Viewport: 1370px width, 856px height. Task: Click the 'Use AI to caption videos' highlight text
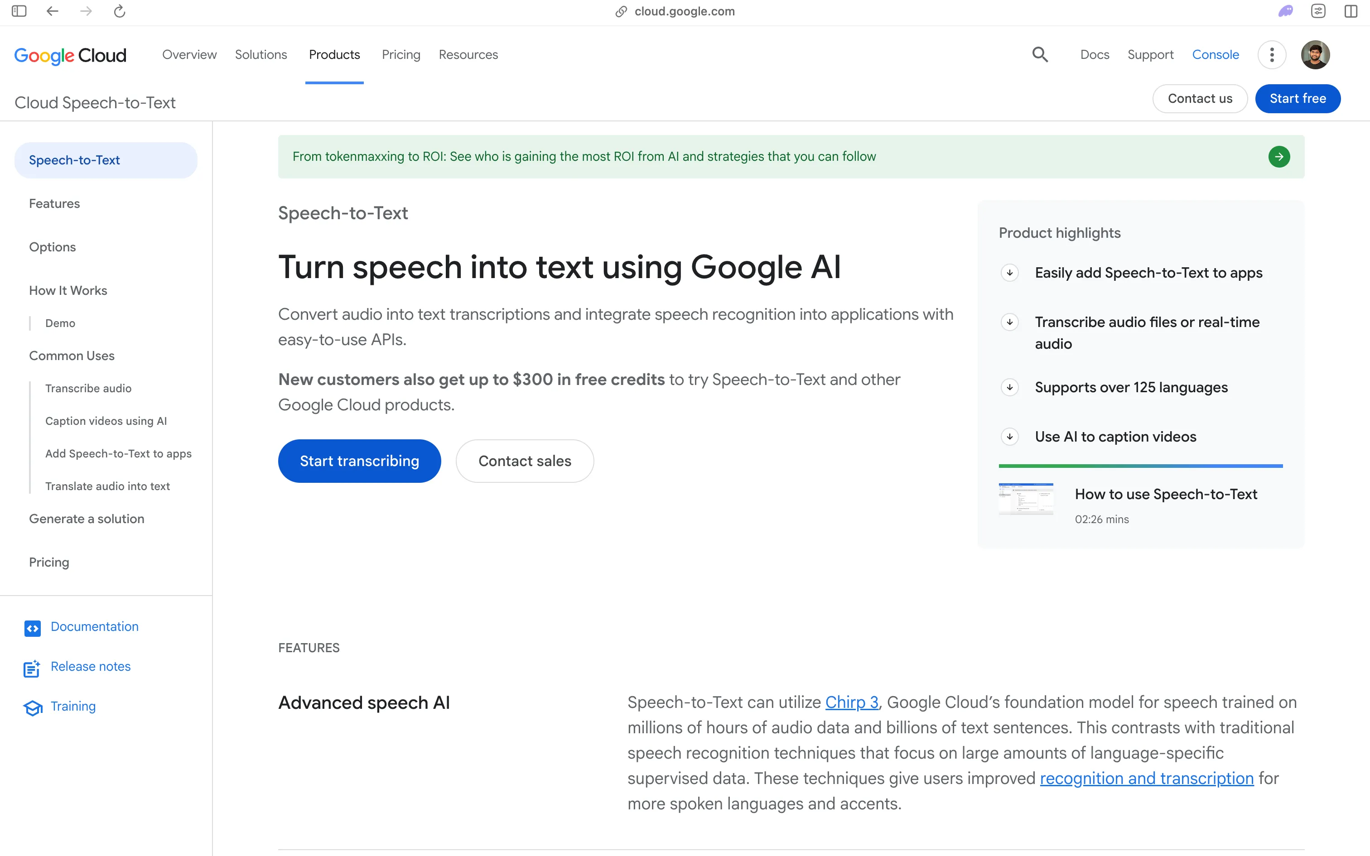pyautogui.click(x=1115, y=437)
